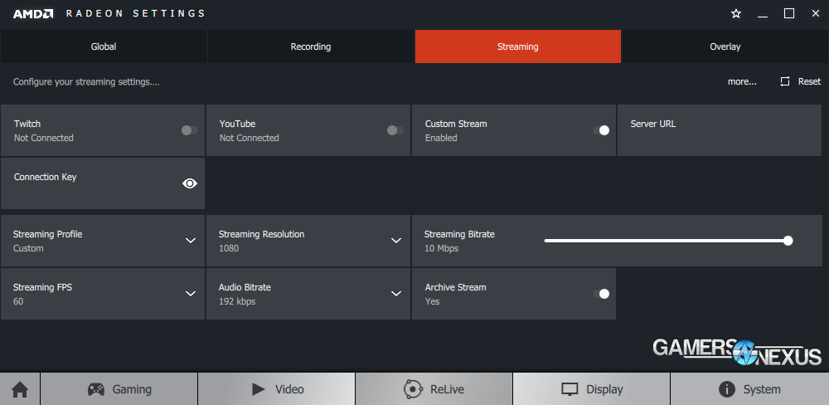Screen dimensions: 829x405
Task: Click the Streaming Bitrate slider handle
Action: (x=788, y=241)
